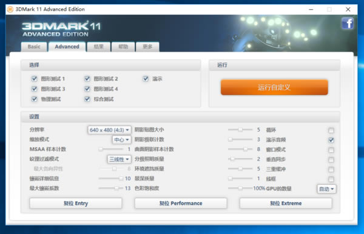This screenshot has height=234, width=364.
Task: Open the GPU的数量 自动 dropdown
Action: 326,189
